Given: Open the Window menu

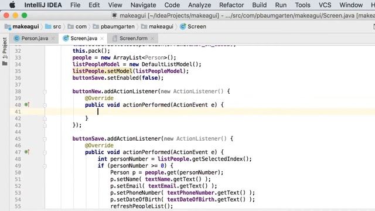Looking at the screenshot, I should [351, 5].
